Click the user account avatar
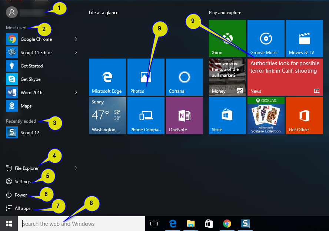The height and width of the screenshot is (231, 329). point(12,12)
